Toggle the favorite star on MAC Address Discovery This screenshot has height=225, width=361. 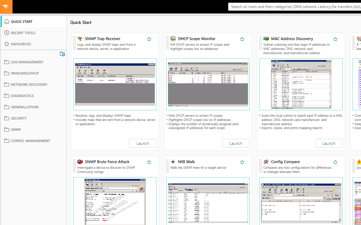335,39
